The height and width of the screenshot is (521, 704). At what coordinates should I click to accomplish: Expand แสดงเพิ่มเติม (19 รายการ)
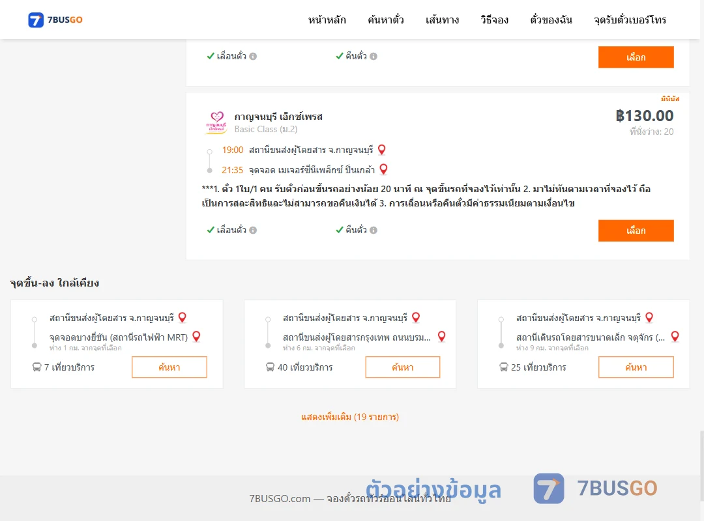[350, 417]
